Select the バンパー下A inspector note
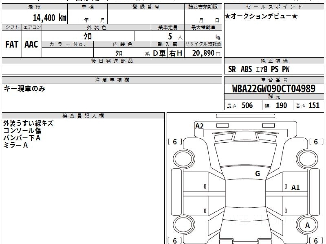326x244 pixels. click(x=22, y=138)
